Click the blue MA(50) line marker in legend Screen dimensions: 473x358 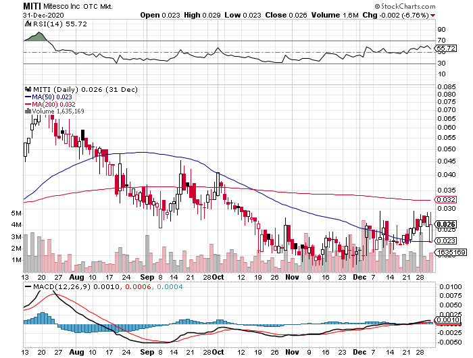(28, 97)
